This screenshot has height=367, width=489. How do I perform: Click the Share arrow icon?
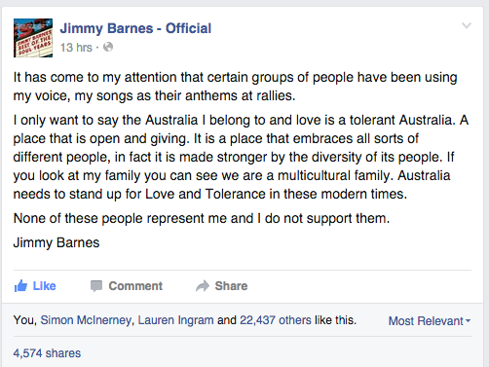tap(203, 286)
